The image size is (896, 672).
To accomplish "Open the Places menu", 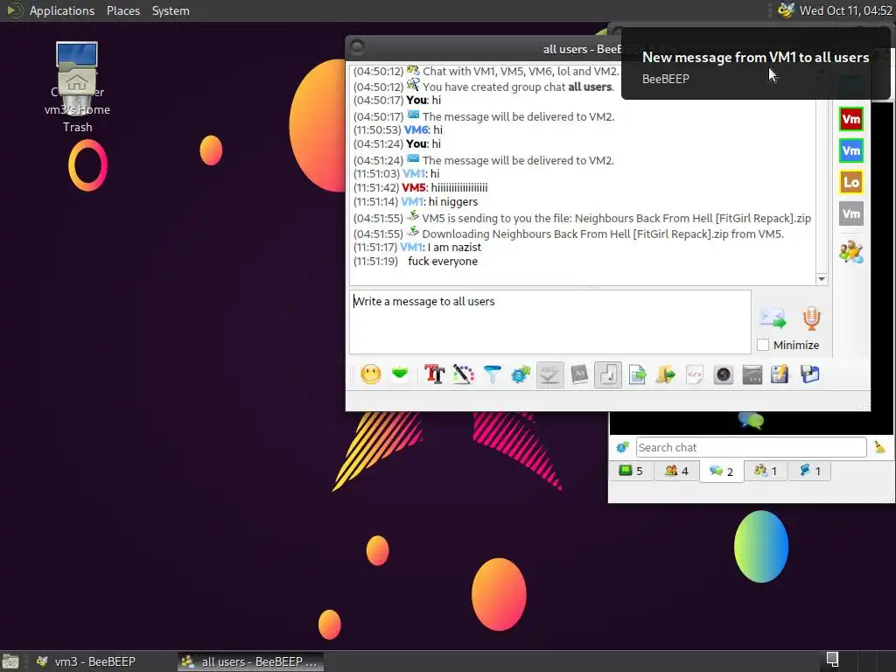I will pyautogui.click(x=123, y=10).
